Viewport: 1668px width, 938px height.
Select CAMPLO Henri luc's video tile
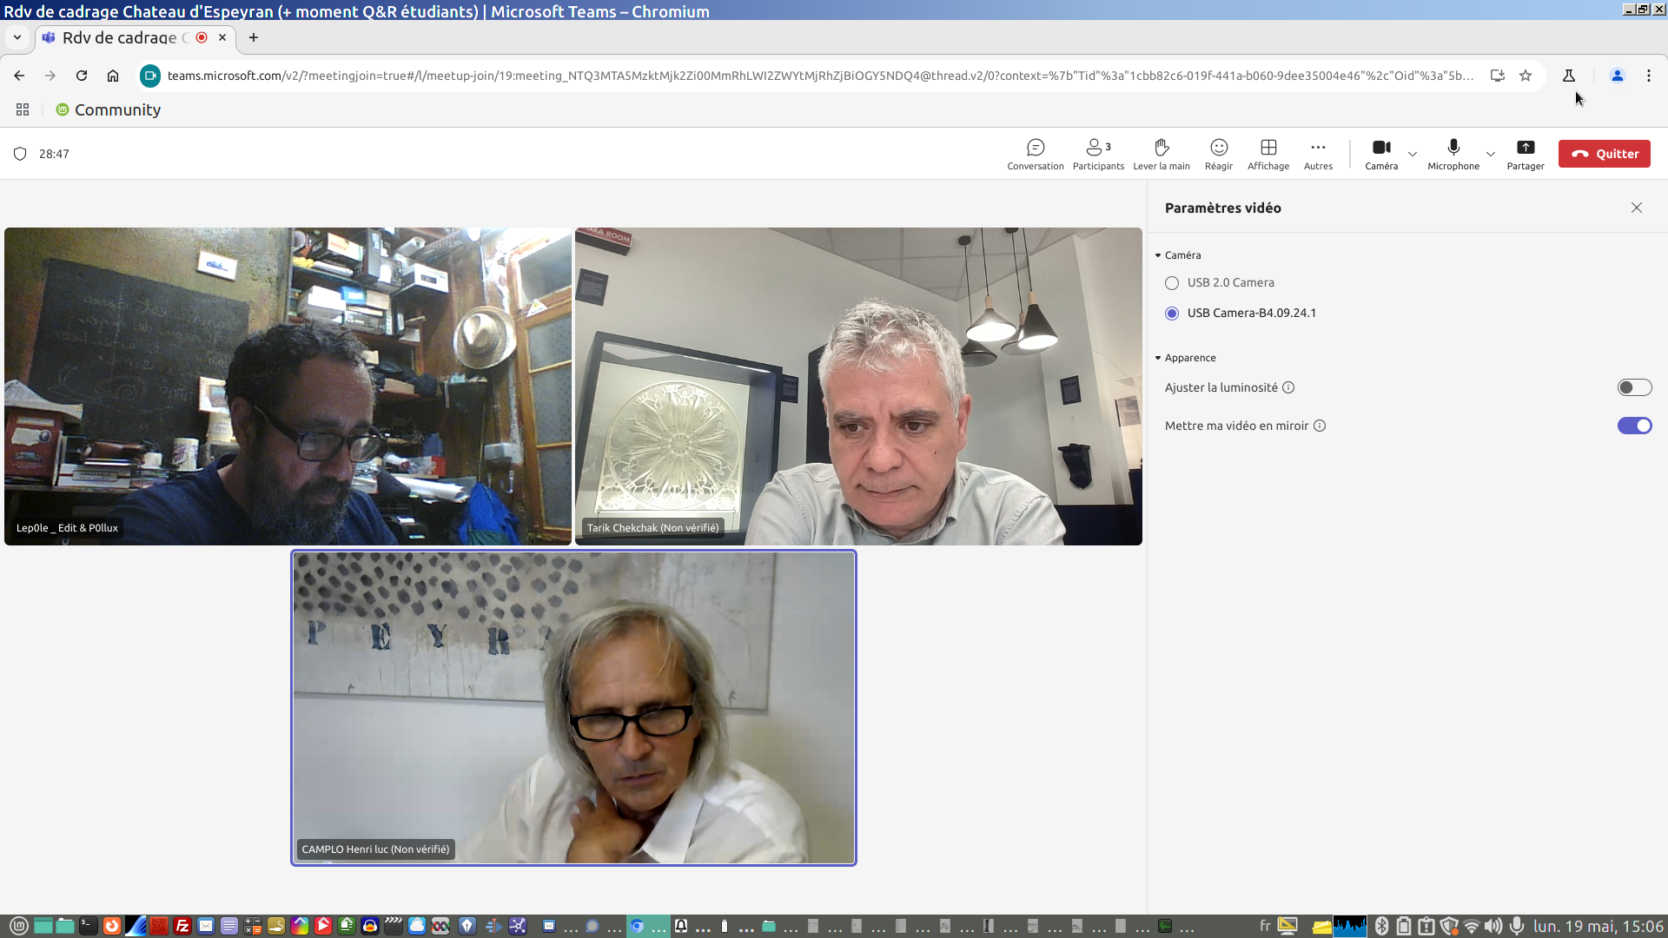(x=573, y=708)
